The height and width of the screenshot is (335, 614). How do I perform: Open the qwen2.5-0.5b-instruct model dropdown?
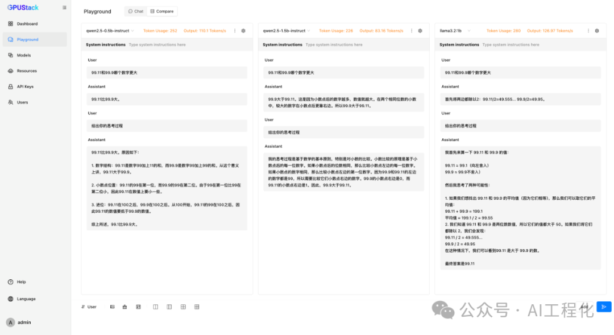(110, 31)
